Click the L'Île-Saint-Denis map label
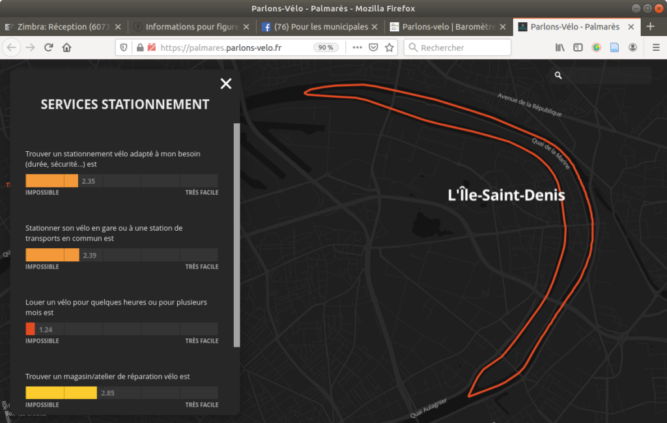667x423 pixels. [506, 196]
